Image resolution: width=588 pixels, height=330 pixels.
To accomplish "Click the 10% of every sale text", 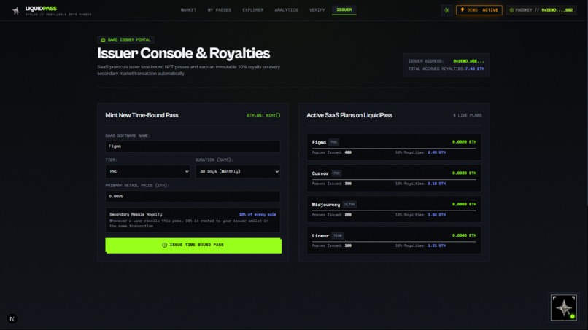I will click(x=258, y=215).
